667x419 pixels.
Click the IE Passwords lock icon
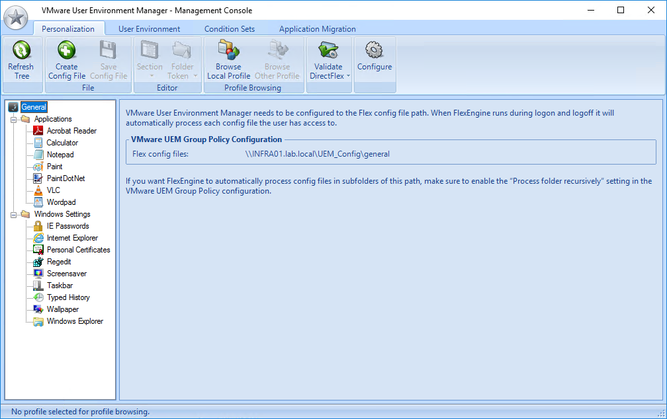click(x=38, y=226)
